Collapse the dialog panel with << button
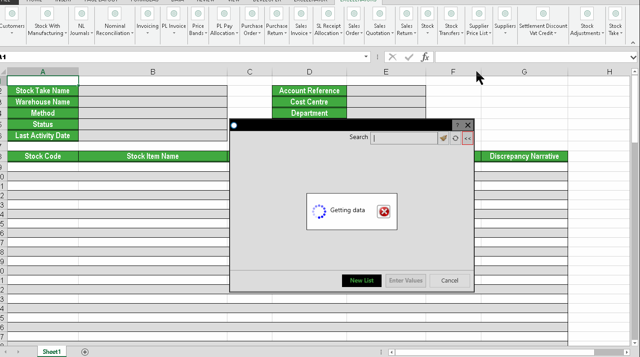The height and width of the screenshot is (357, 640). tap(467, 138)
